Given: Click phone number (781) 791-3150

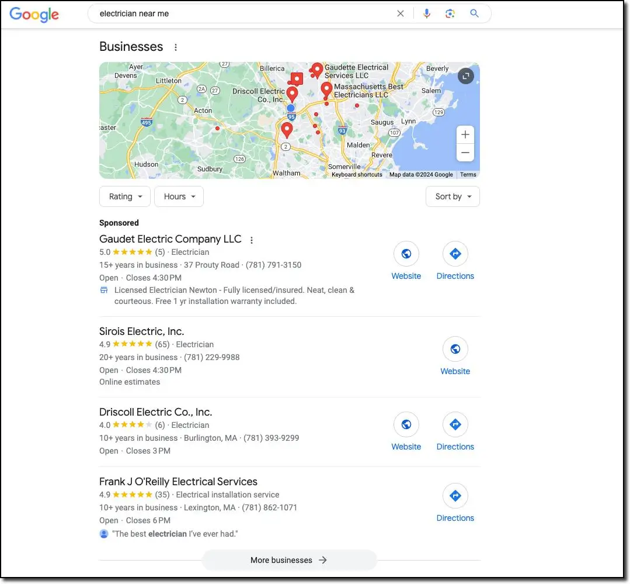Looking at the screenshot, I should pos(274,265).
